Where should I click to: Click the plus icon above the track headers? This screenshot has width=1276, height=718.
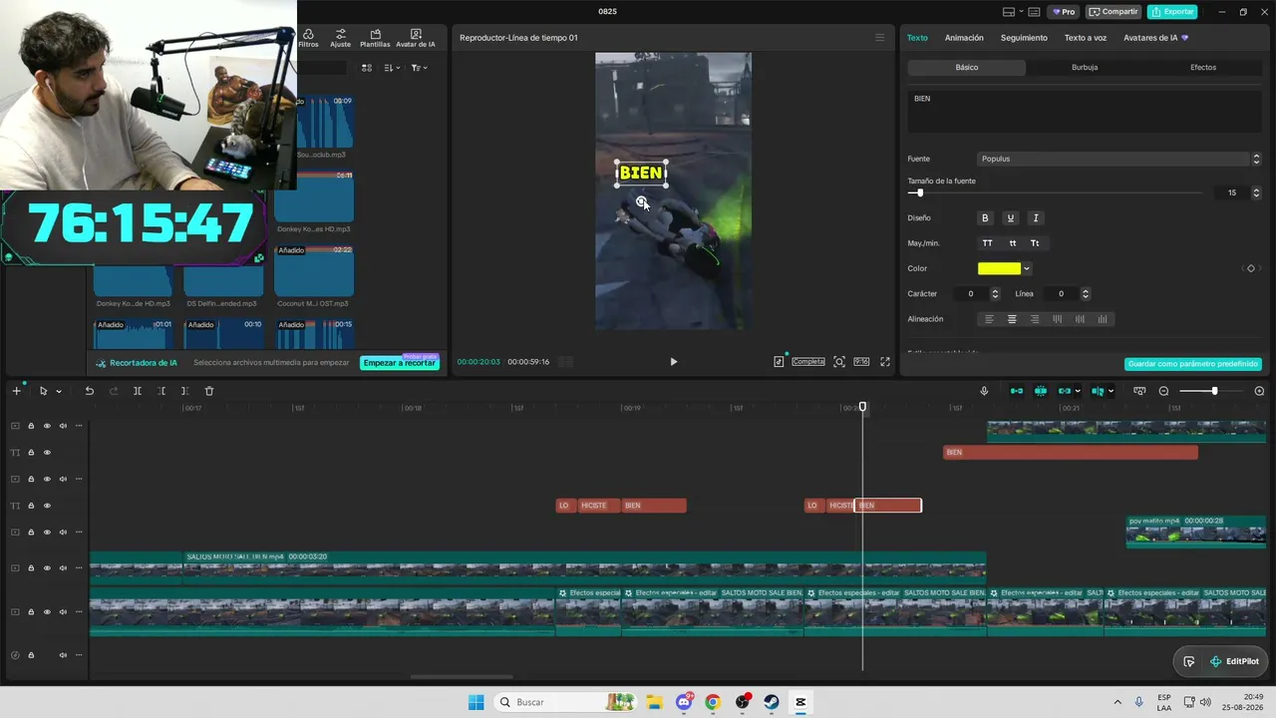click(x=16, y=391)
